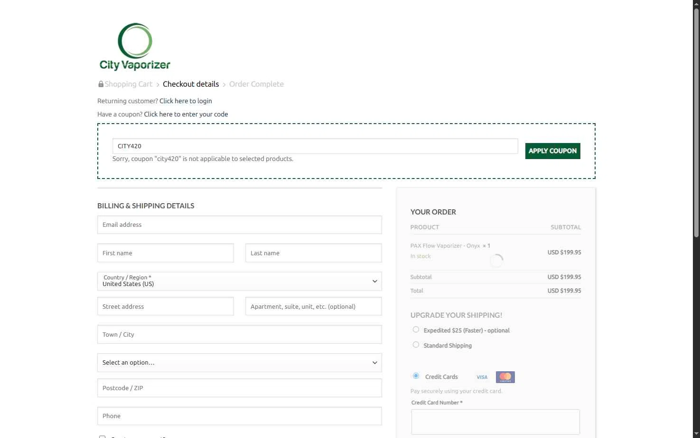The width and height of the screenshot is (700, 438).
Task: Click the Total amount USD $199.95
Action: 564,291
